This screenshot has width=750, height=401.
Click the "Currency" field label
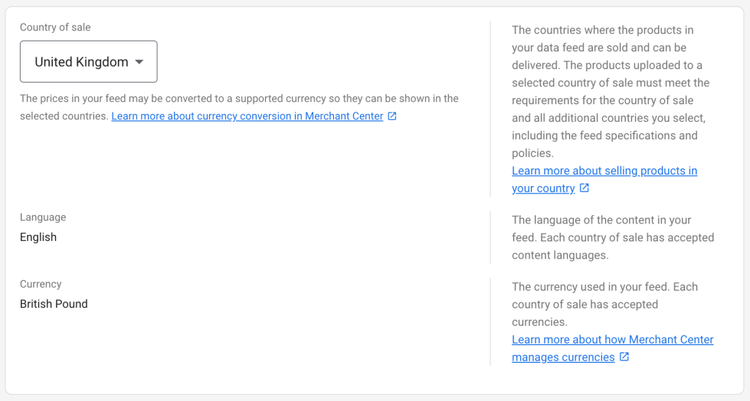pos(41,284)
